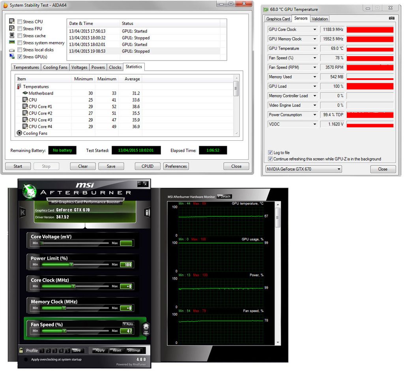Click the Kombustor 'K' side button
404x372 pixels.
[x=23, y=213]
